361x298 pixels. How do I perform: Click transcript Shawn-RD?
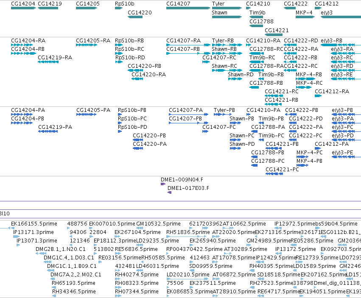tap(241, 75)
